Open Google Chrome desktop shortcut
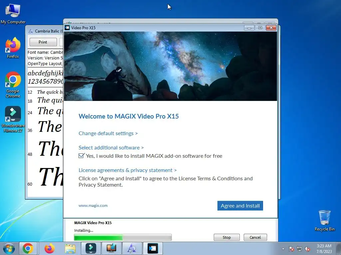Viewport: 341px width, 255px height. pyautogui.click(x=13, y=85)
